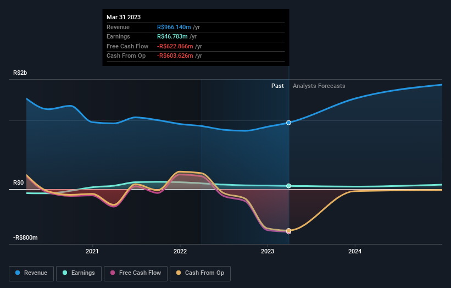This screenshot has height=288, width=451.
Task: Click the blue dot in Revenue legend
Action: pos(18,273)
